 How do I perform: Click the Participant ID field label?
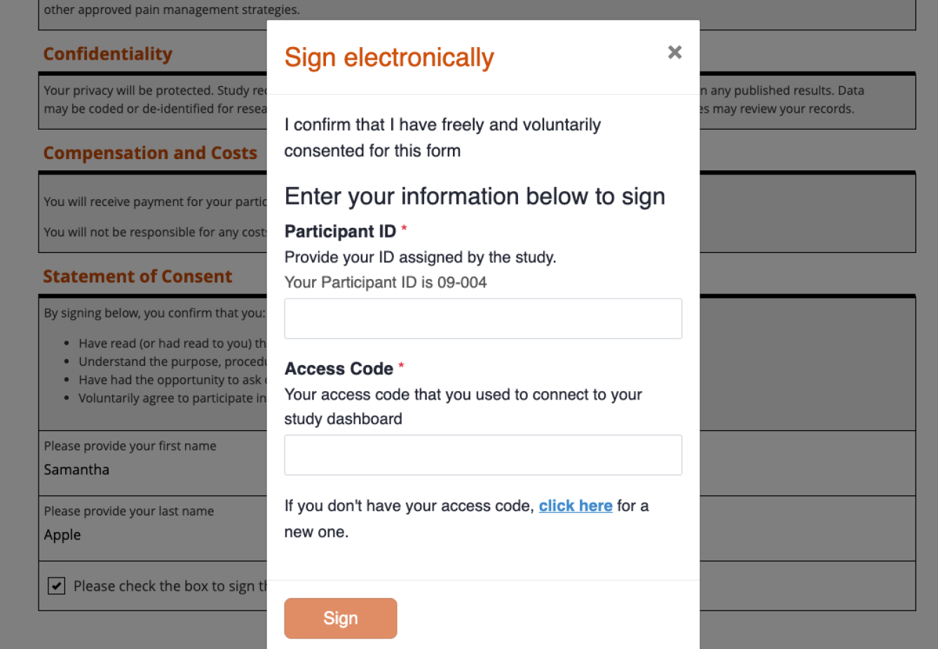click(340, 231)
